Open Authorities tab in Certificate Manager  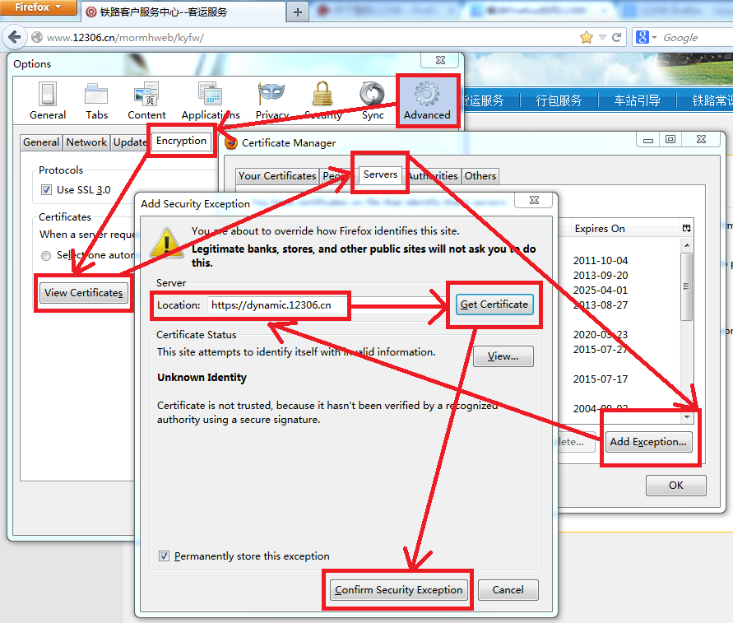(433, 176)
